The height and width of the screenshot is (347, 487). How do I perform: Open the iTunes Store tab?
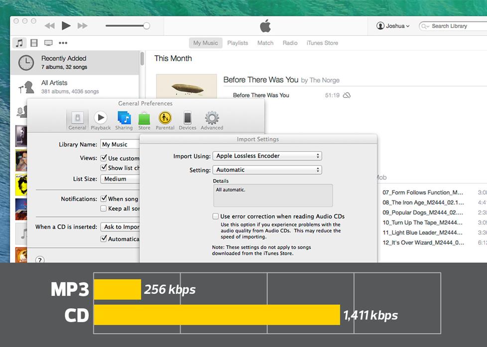click(x=322, y=43)
